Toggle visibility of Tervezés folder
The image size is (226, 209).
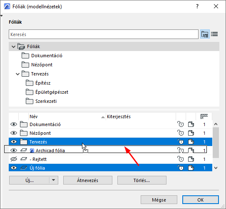pos(14,142)
